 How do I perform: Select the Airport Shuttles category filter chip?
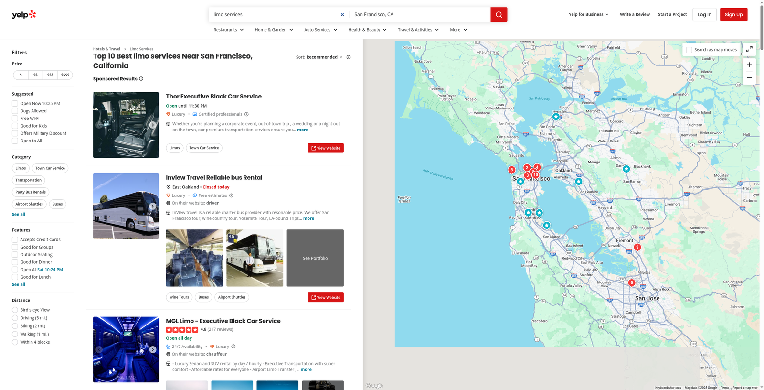click(29, 204)
